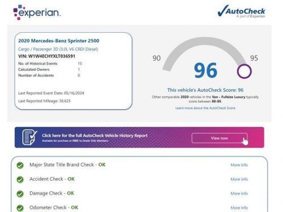Click the Cargo / Passenger 3D subtitle

[x=58, y=49]
